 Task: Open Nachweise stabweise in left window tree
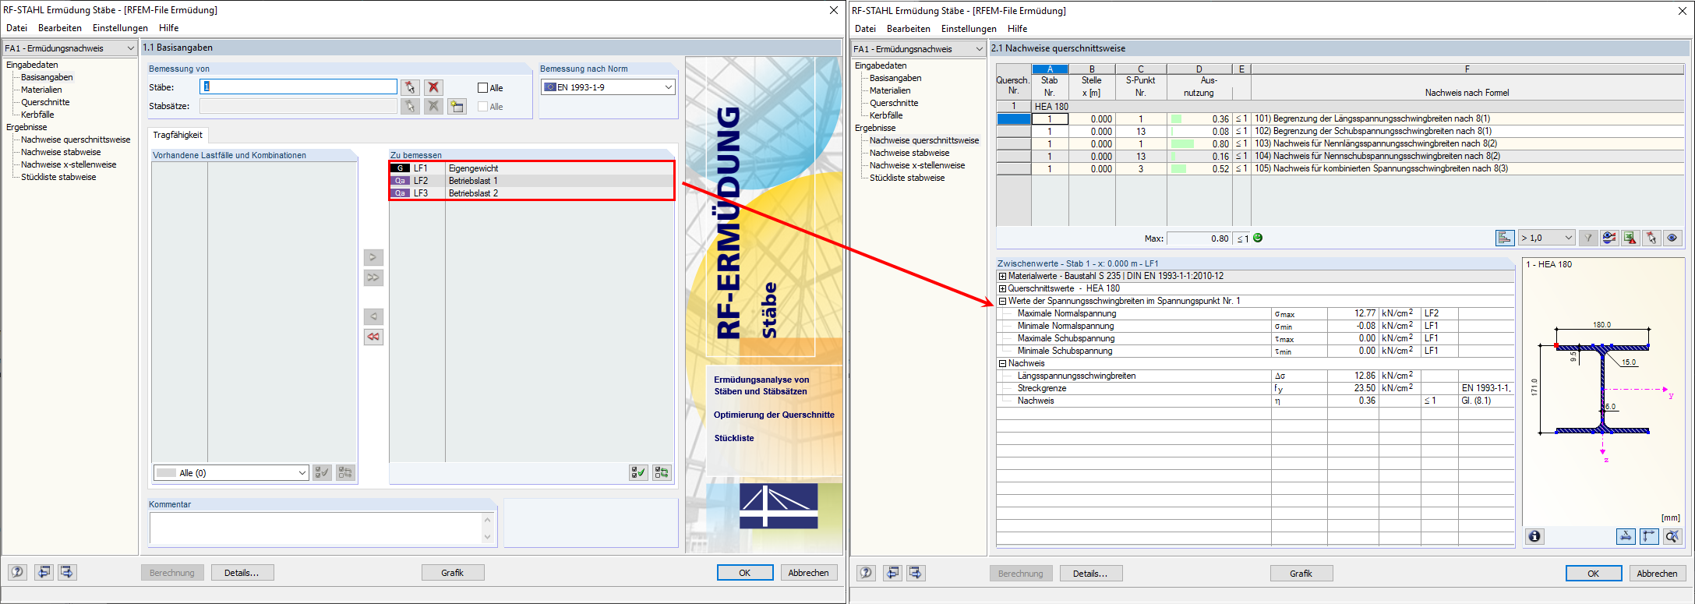[61, 152]
